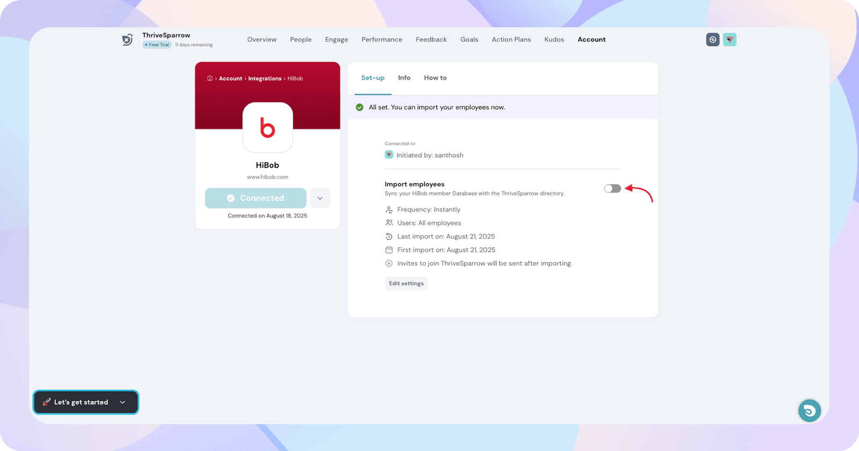
Task: Click the green checkmark status icon
Action: (x=360, y=107)
